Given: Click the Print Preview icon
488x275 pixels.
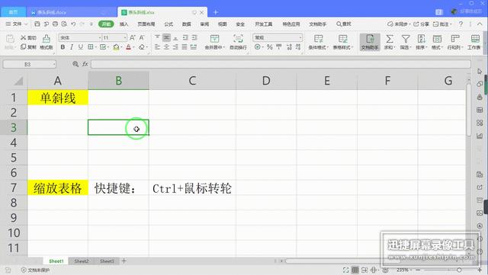Looking at the screenshot, I should [64, 24].
